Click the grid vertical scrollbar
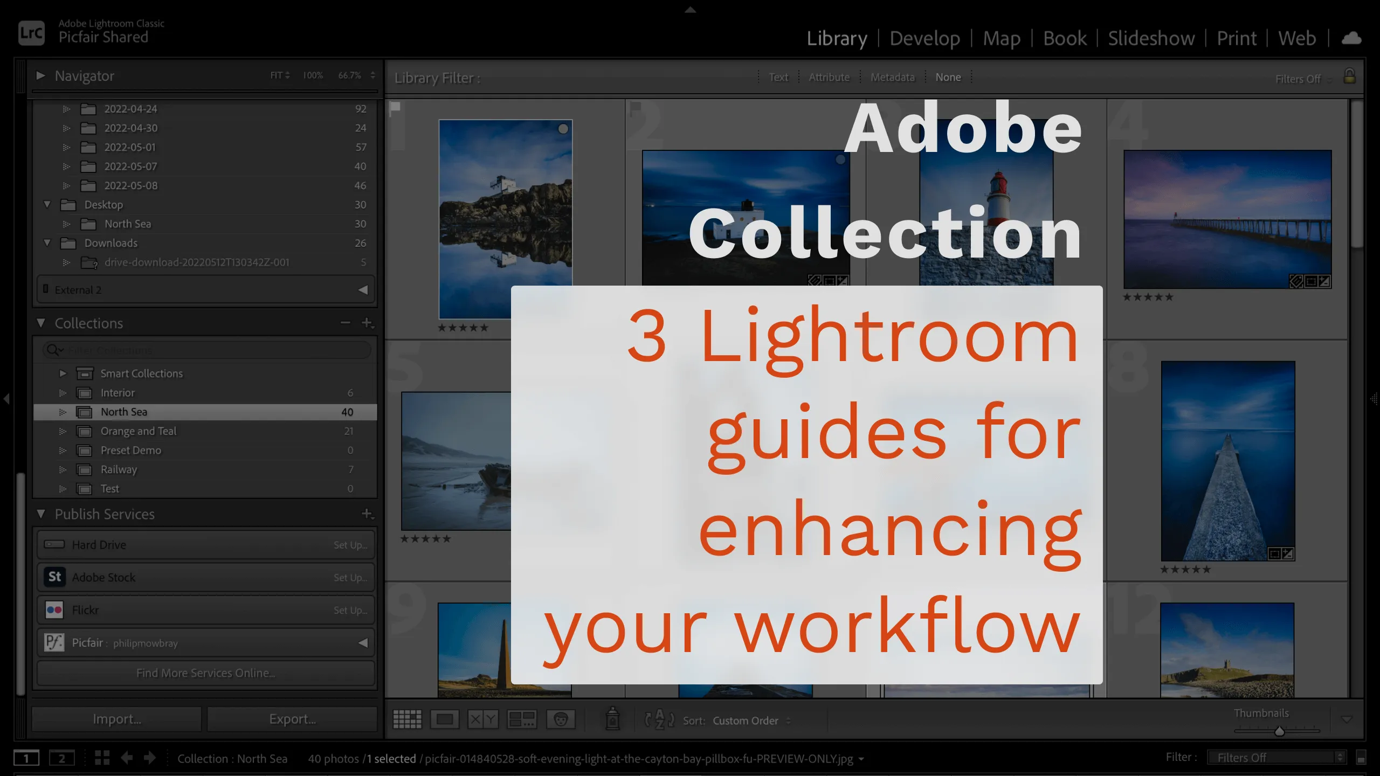The height and width of the screenshot is (776, 1380). tap(1357, 174)
